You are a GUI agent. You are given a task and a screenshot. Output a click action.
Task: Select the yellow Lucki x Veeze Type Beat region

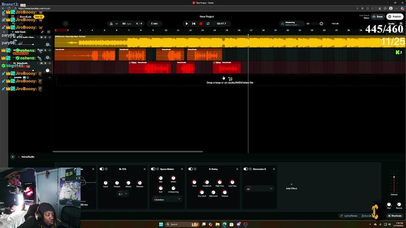click(230, 41)
